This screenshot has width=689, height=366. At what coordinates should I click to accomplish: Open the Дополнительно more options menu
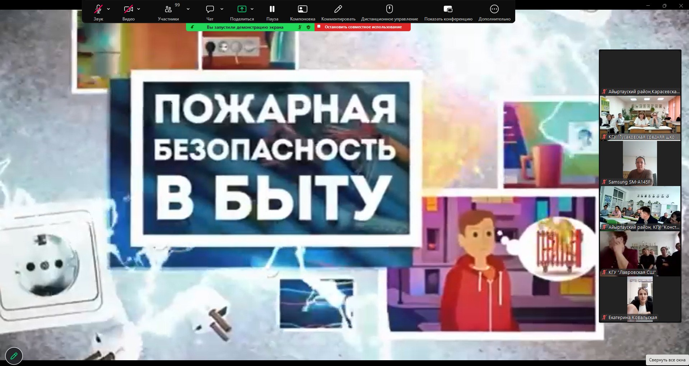tap(494, 9)
